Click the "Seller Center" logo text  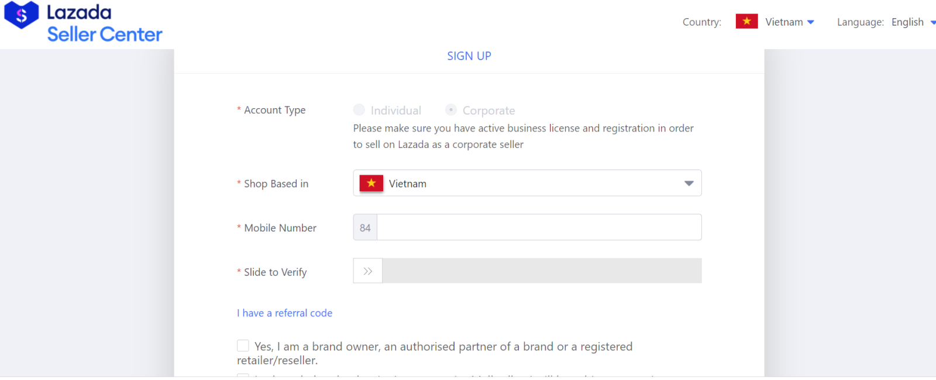[105, 34]
